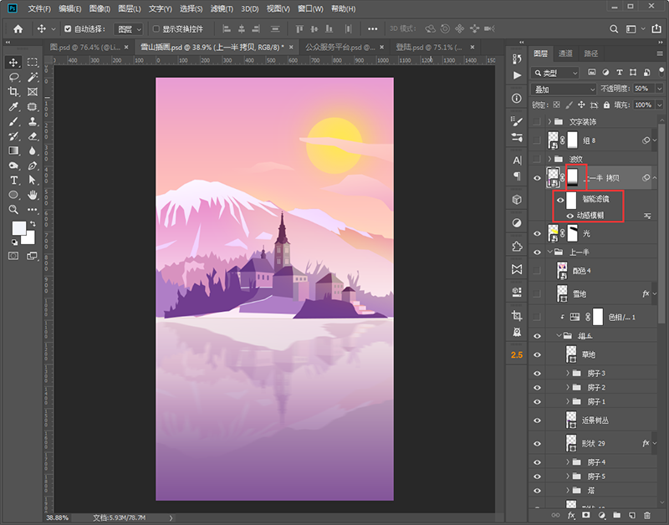Select the Lasso tool
This screenshot has height=525, width=669.
coord(14,77)
